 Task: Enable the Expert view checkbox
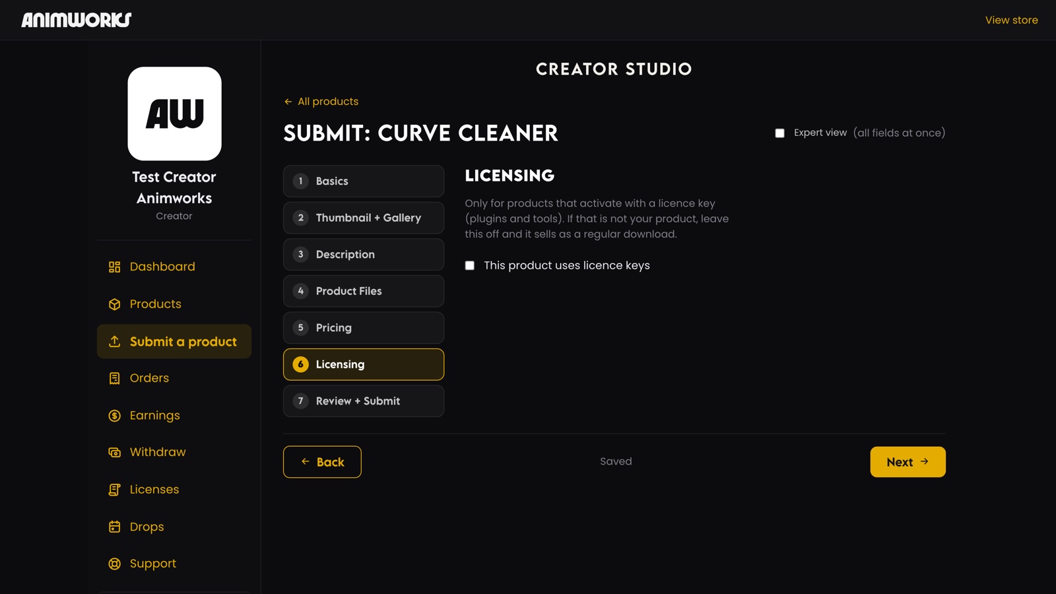[x=779, y=133]
